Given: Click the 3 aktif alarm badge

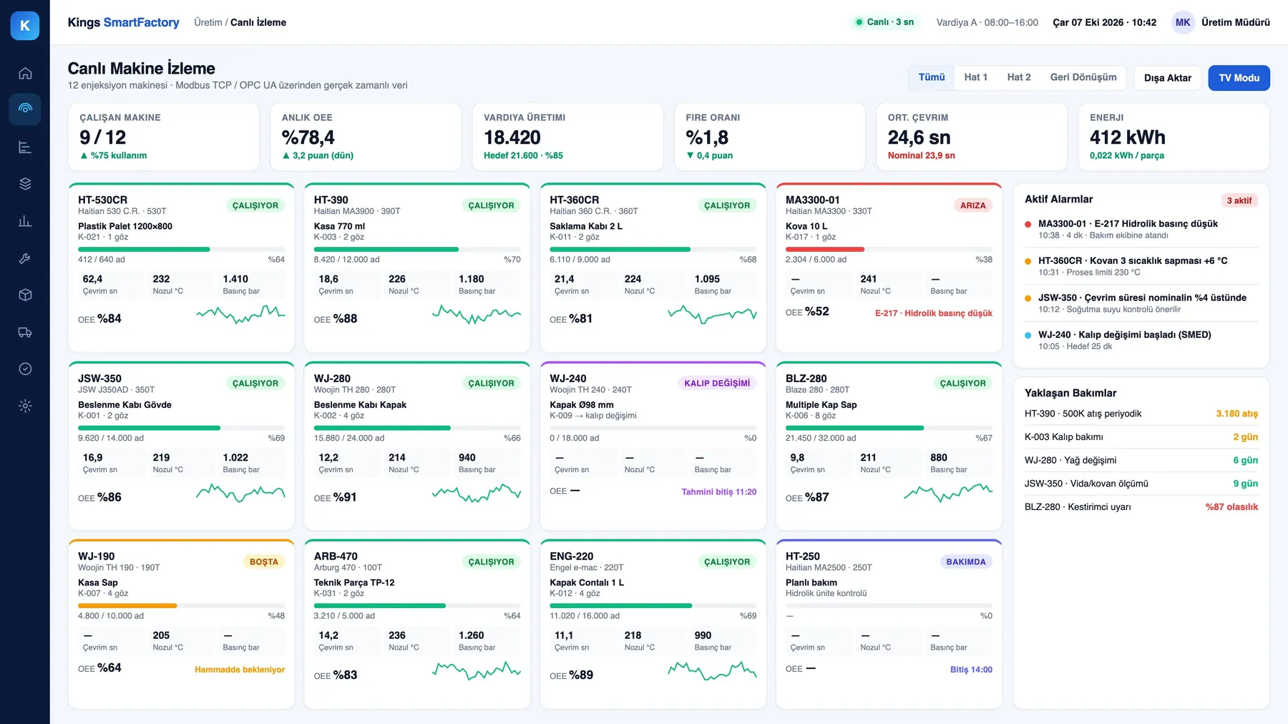Looking at the screenshot, I should coord(1239,200).
